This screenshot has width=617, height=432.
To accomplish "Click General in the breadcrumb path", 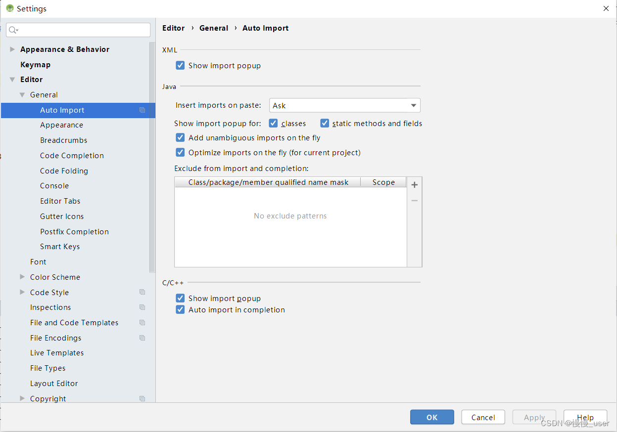I will 214,28.
